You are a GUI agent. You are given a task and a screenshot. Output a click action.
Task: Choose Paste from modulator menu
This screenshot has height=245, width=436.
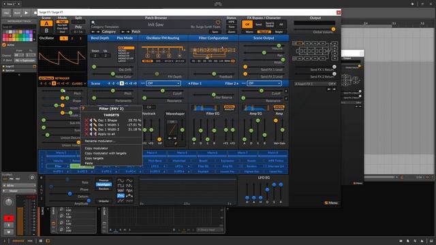[x=89, y=163]
